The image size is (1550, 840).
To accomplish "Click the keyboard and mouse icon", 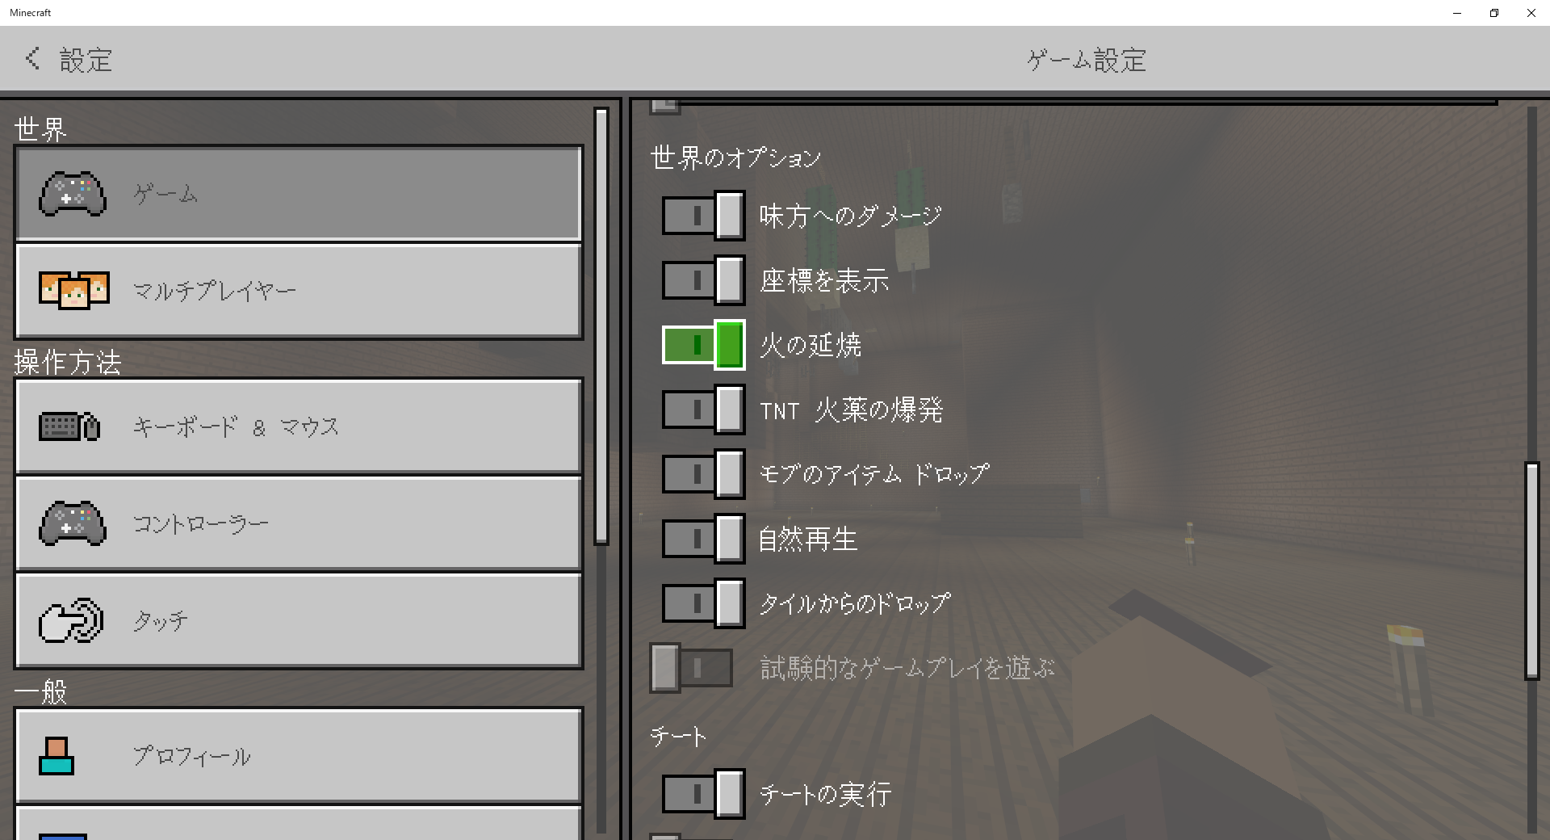I will click(70, 426).
